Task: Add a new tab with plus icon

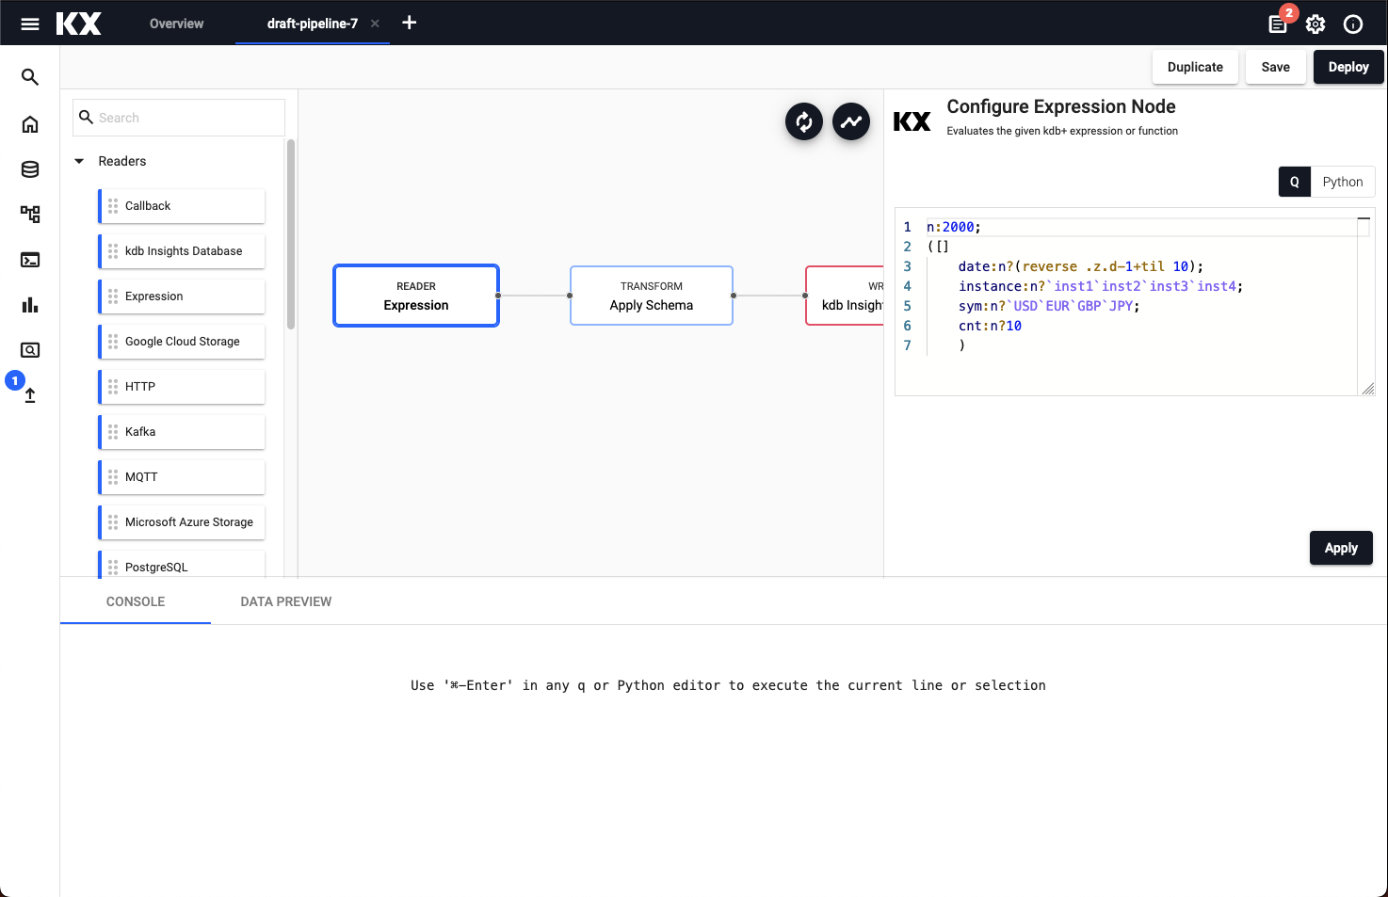Action: pyautogui.click(x=410, y=23)
